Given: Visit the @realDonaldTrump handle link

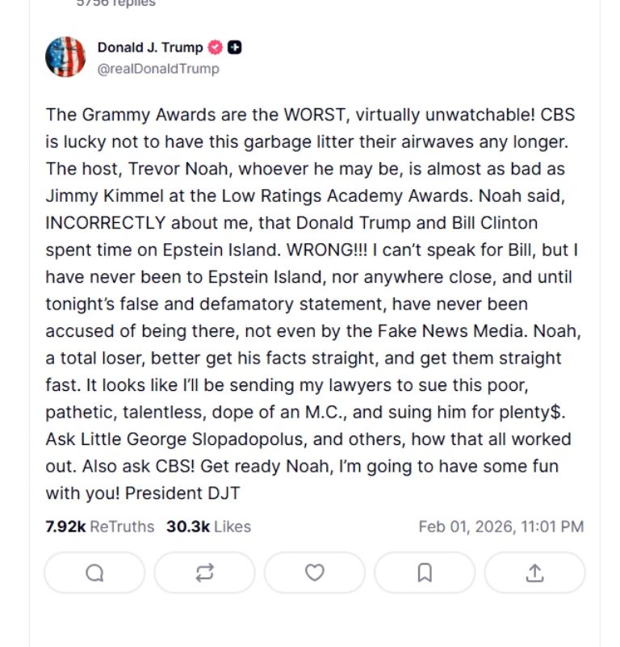Looking at the screenshot, I should 158,69.
